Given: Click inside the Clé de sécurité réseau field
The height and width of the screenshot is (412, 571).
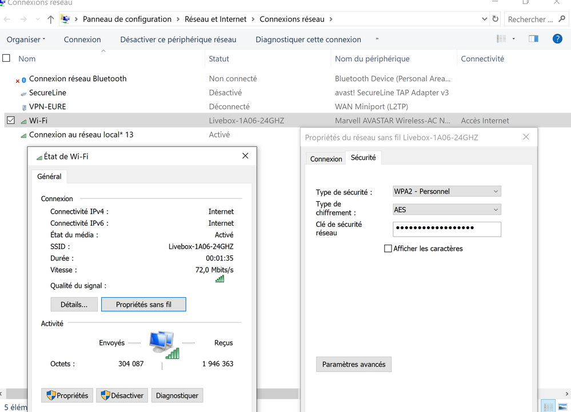Looking at the screenshot, I should click(x=446, y=229).
